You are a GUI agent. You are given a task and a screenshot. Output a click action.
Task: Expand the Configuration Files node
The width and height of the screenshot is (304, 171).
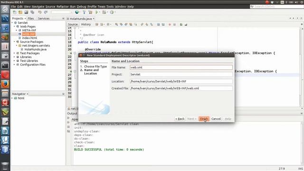(x=15, y=65)
